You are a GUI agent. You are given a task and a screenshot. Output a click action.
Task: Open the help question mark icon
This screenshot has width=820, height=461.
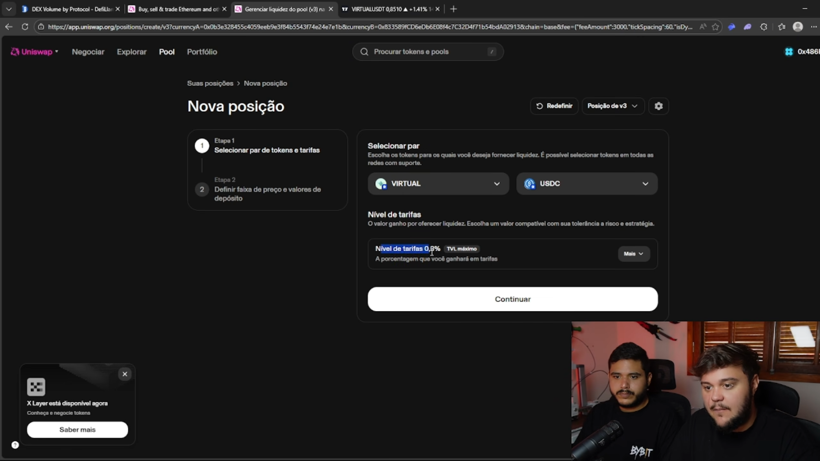click(15, 445)
